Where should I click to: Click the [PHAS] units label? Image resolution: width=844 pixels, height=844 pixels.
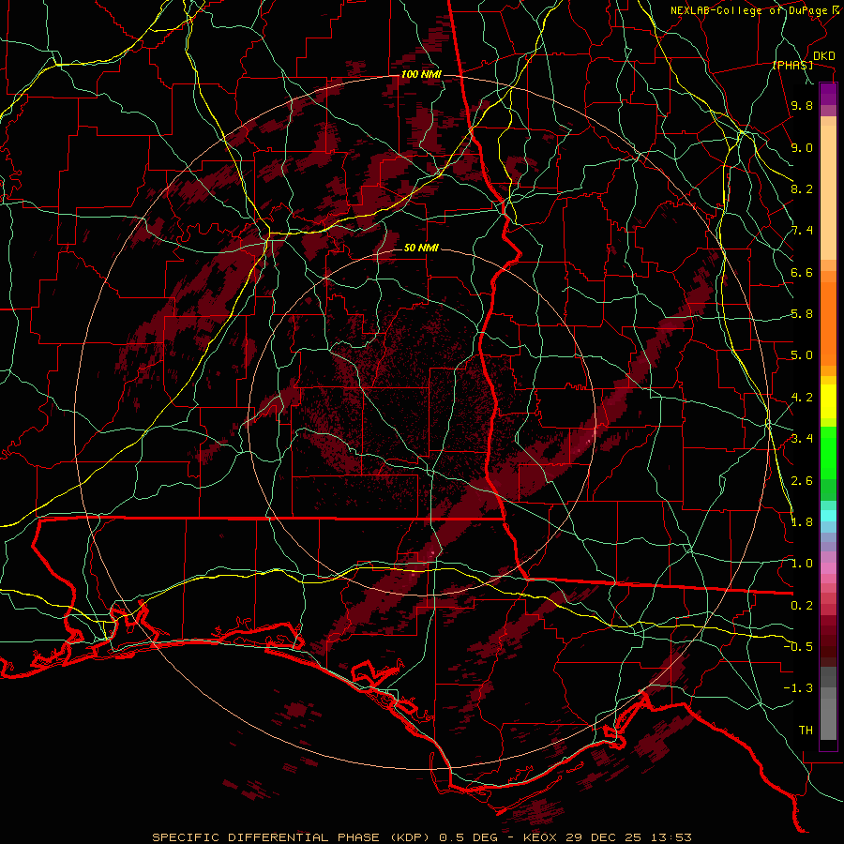[793, 66]
